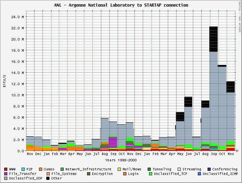242x183 pixels.
Task: Click the '0.0' y-axis value
Action: (x=21, y=151)
